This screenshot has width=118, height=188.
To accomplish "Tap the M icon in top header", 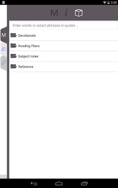I will 54,13.
